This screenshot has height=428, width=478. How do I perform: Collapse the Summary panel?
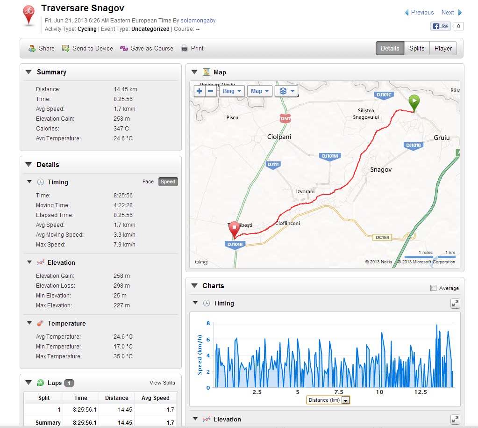(x=29, y=72)
